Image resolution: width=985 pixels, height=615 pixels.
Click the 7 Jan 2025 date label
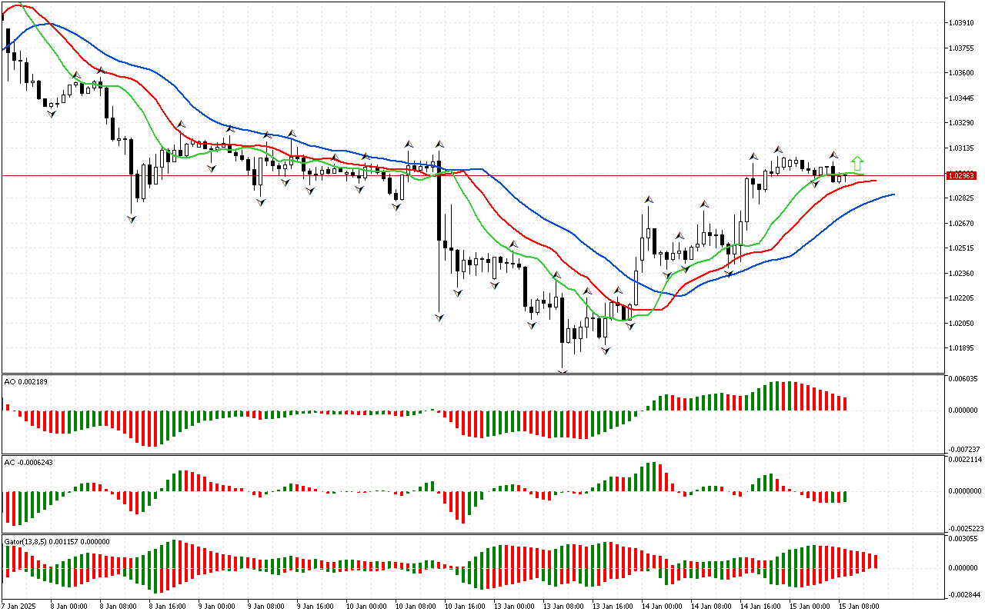pyautogui.click(x=18, y=606)
